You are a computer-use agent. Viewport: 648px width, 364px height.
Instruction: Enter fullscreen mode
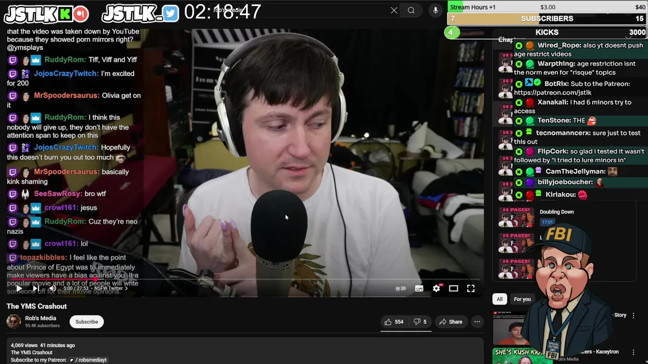pyautogui.click(x=471, y=288)
